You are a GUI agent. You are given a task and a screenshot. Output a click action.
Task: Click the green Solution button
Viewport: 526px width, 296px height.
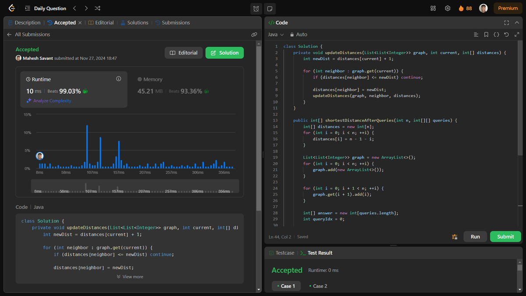(224, 53)
